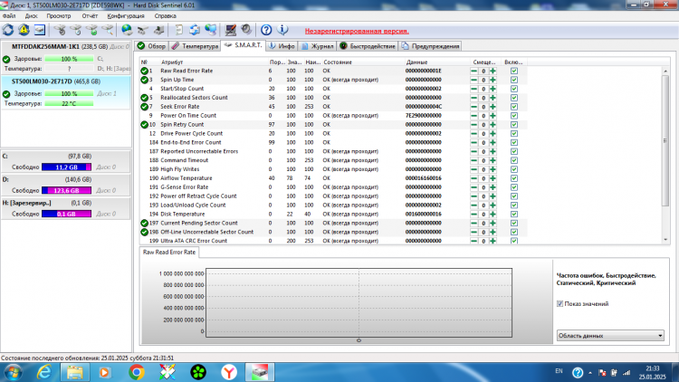Switch to the Журнал tab
The image size is (679, 382).
click(318, 46)
